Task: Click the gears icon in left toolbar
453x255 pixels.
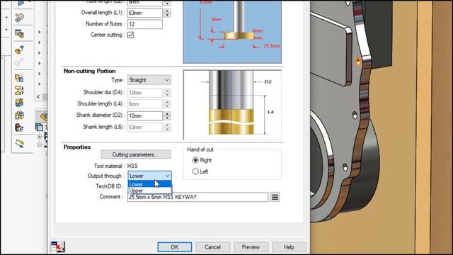Action: coord(19,18)
